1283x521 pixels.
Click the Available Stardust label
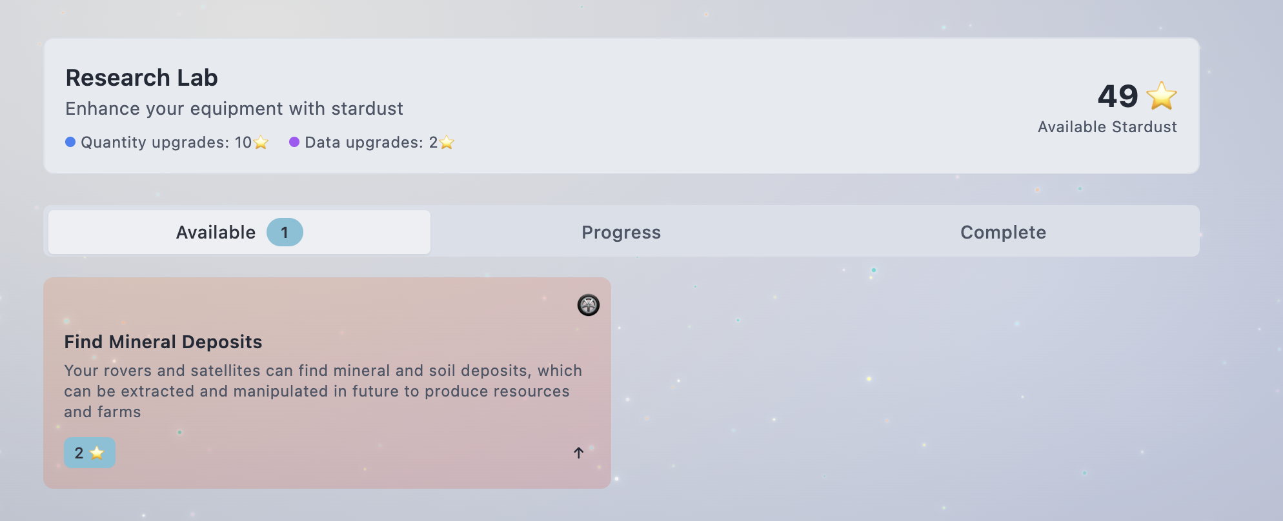point(1107,127)
